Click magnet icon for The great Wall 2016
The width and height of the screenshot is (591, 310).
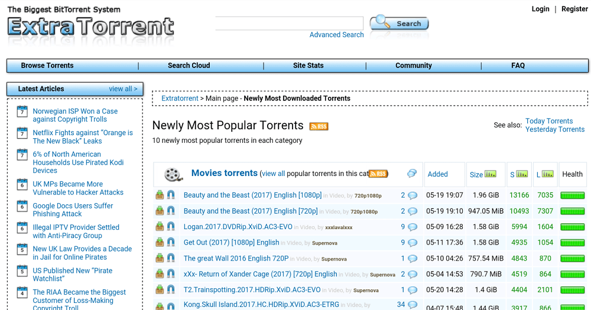click(x=171, y=259)
